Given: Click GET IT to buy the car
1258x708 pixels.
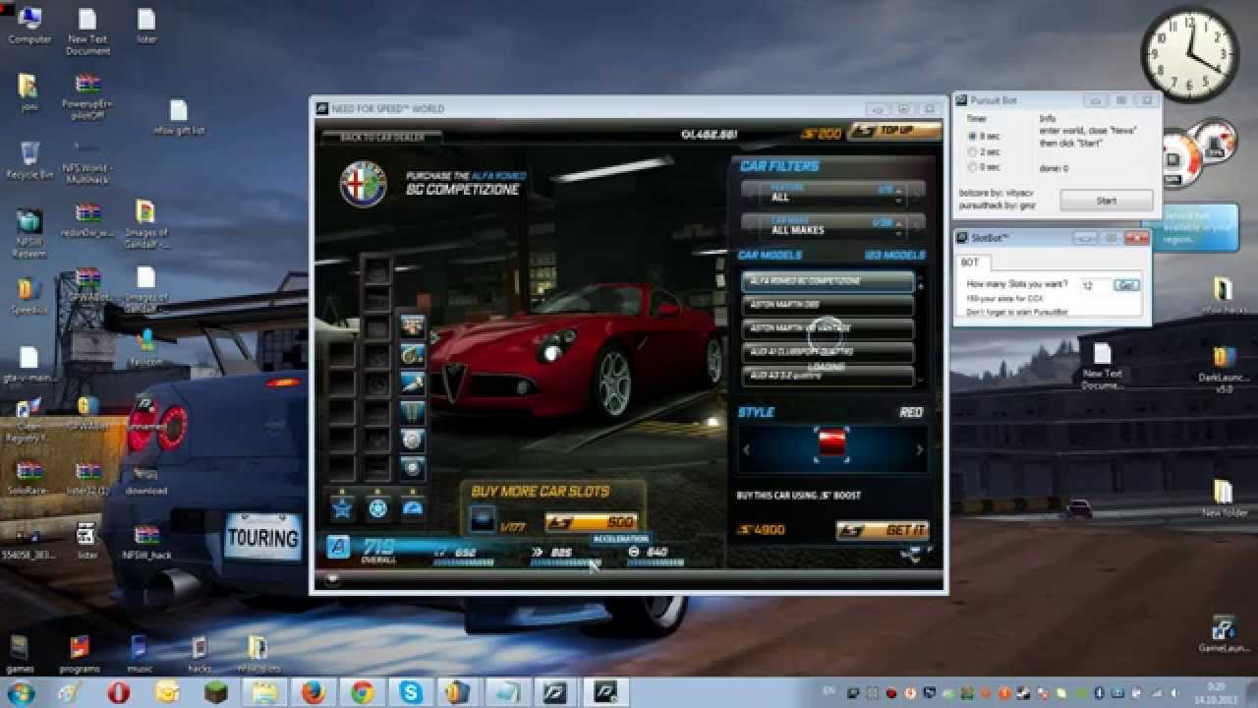Looking at the screenshot, I should pos(882,530).
